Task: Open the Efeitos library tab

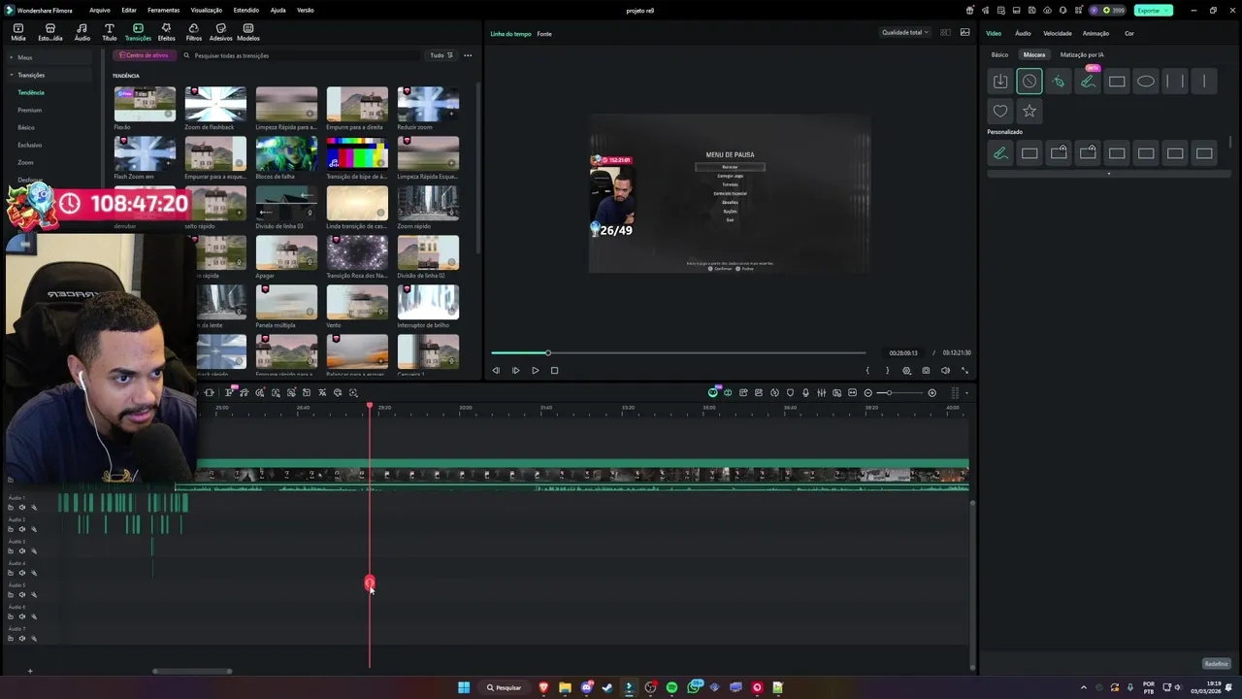Action: click(166, 32)
